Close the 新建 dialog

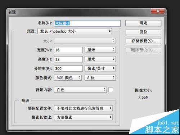point(158,11)
